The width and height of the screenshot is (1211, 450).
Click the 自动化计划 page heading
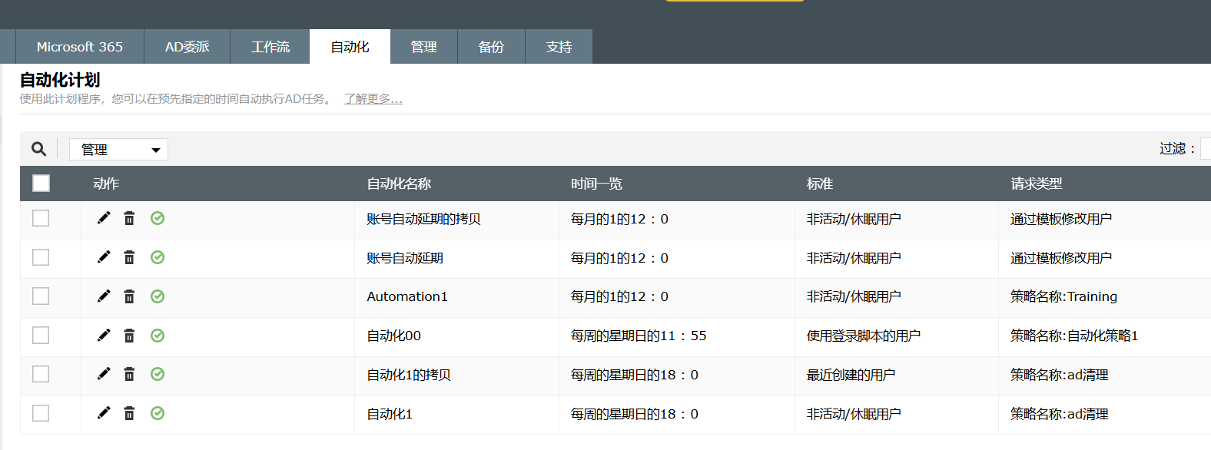[x=60, y=80]
